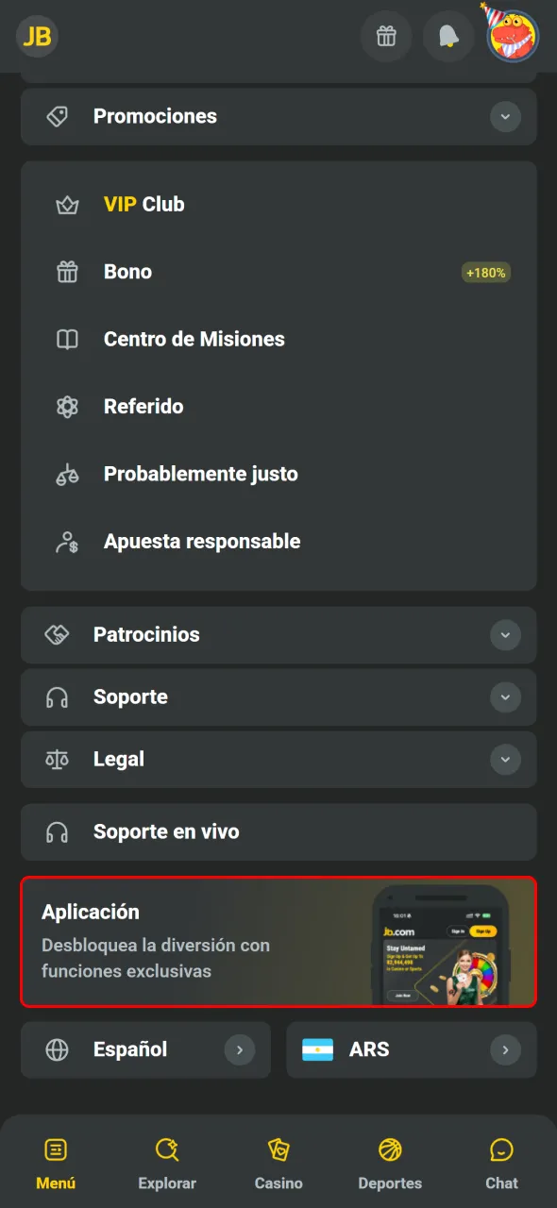Select the VIP Club crown icon
Image resolution: width=557 pixels, height=1208 pixels.
66,204
